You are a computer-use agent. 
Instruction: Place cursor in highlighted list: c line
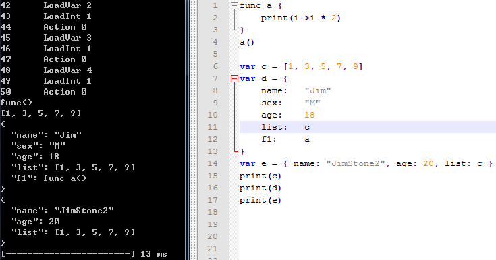pyautogui.click(x=368, y=127)
